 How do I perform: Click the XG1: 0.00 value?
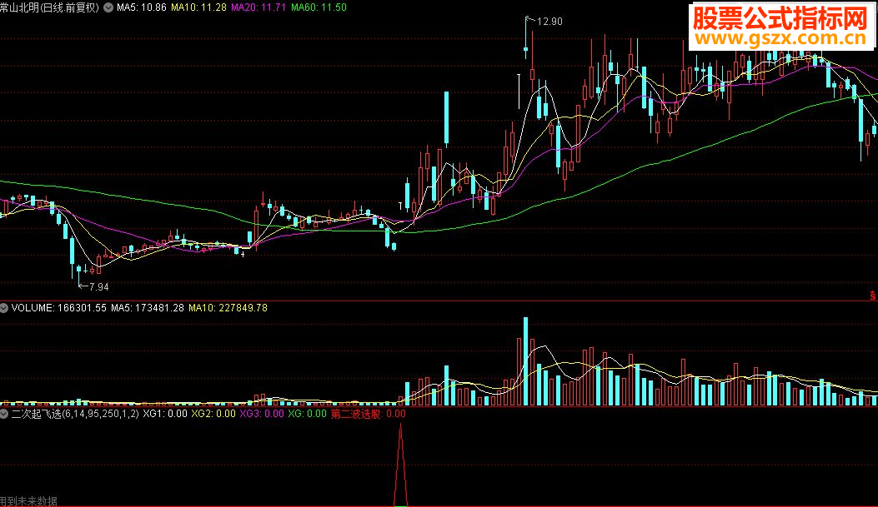[x=165, y=415]
